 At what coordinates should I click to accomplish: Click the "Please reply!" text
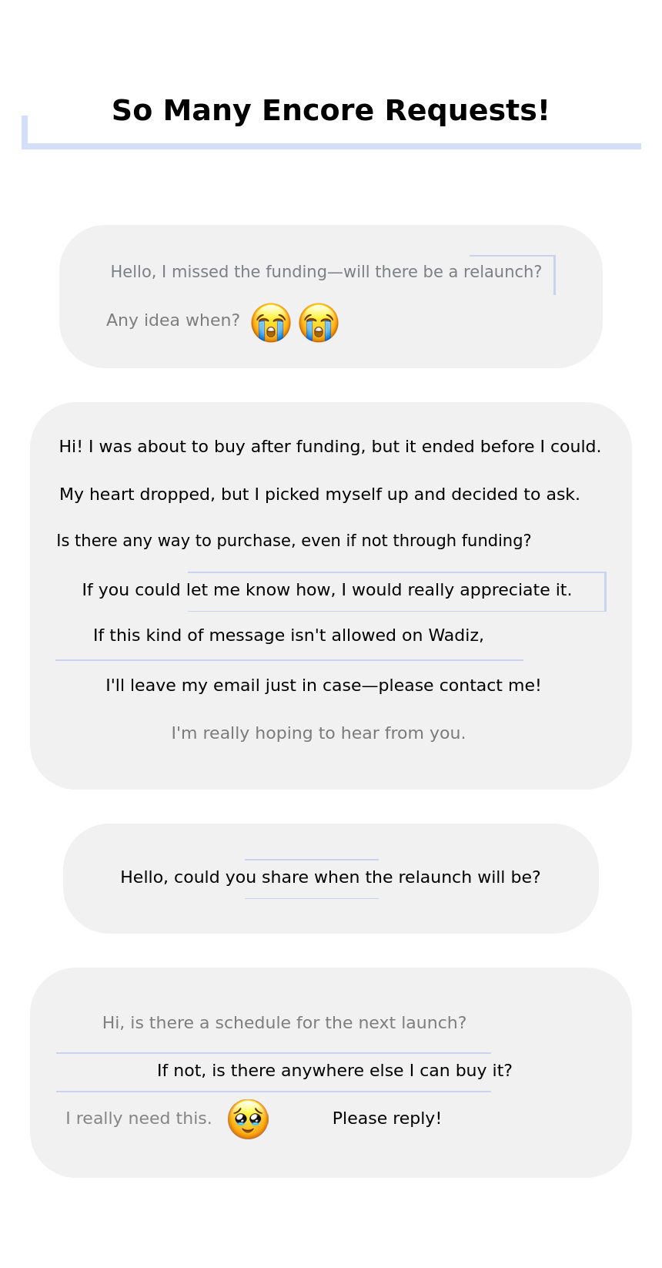pos(387,1119)
